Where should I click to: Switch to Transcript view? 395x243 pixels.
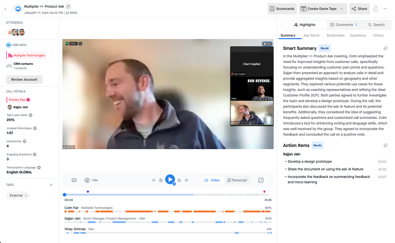237,180
